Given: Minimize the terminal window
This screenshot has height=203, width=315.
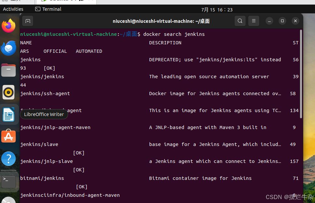Looking at the screenshot, I should coord(269,21).
